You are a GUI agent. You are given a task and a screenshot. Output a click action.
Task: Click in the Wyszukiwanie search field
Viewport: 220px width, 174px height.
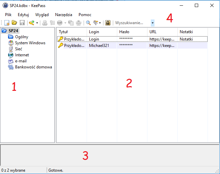132,23
